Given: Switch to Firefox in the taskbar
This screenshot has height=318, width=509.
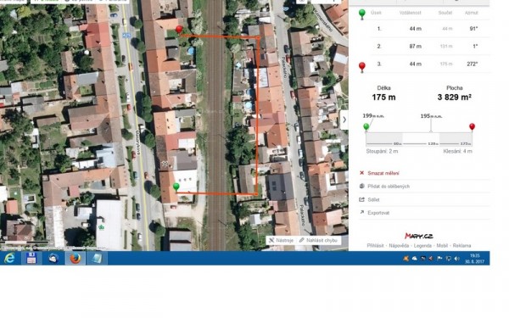Looking at the screenshot, I should [x=76, y=259].
